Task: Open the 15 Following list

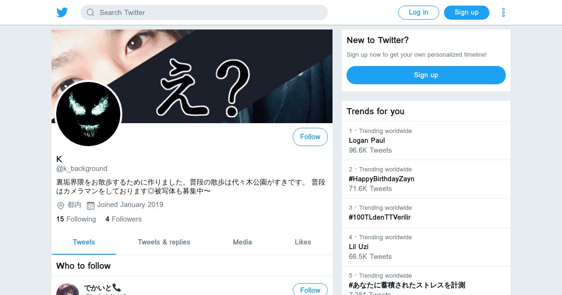Action: (x=76, y=219)
